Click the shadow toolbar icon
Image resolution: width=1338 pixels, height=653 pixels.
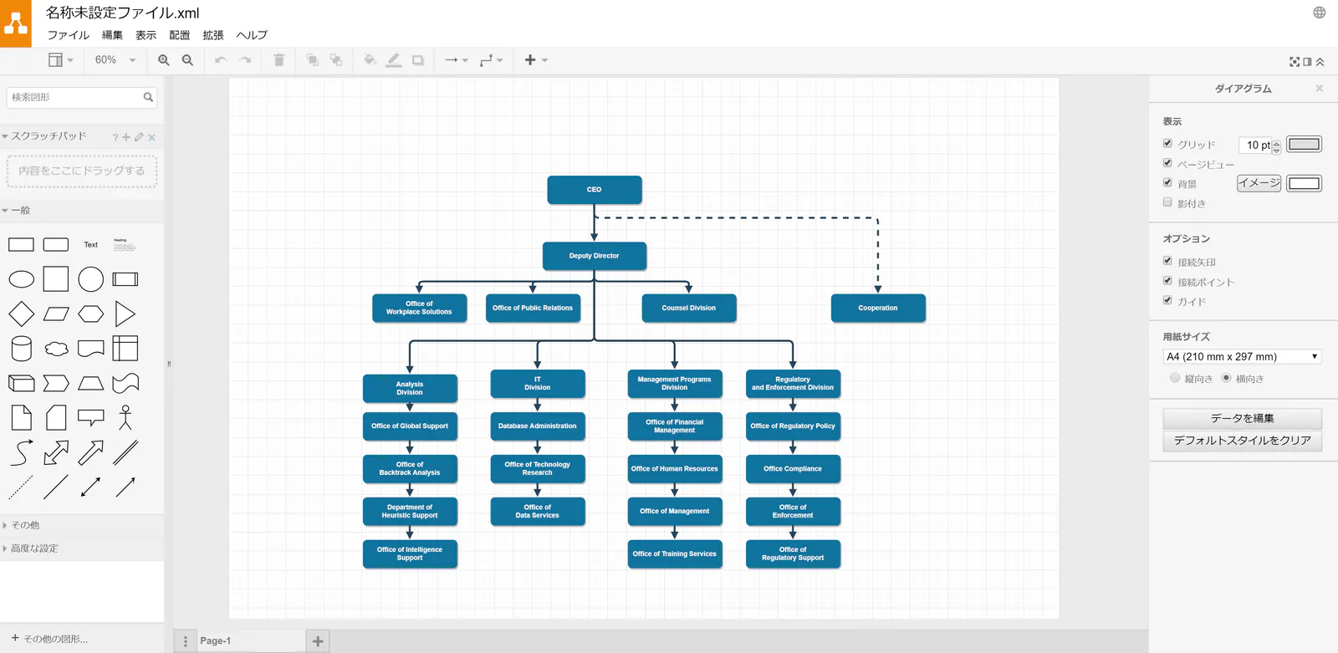[x=418, y=60]
